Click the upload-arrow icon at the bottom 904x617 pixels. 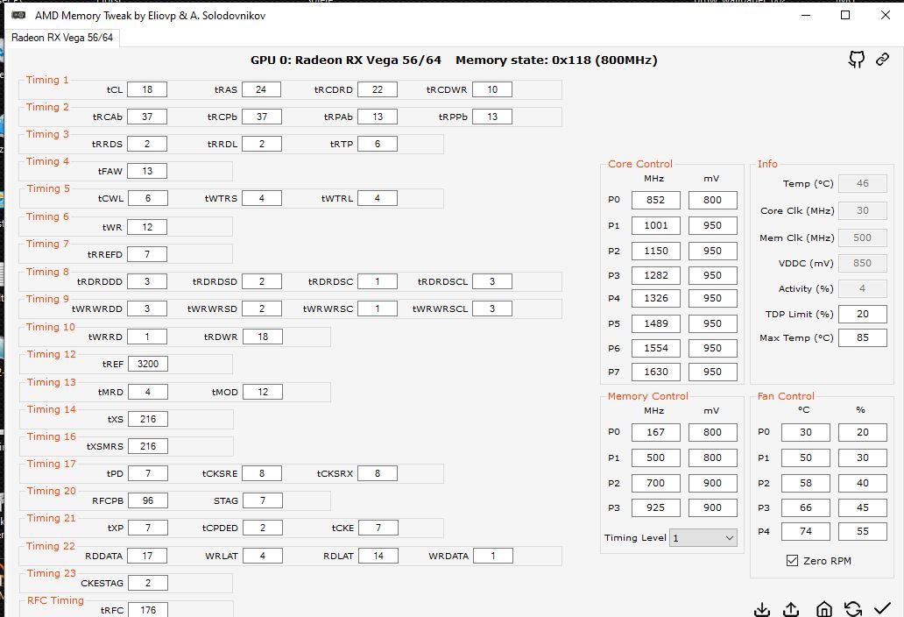(791, 609)
